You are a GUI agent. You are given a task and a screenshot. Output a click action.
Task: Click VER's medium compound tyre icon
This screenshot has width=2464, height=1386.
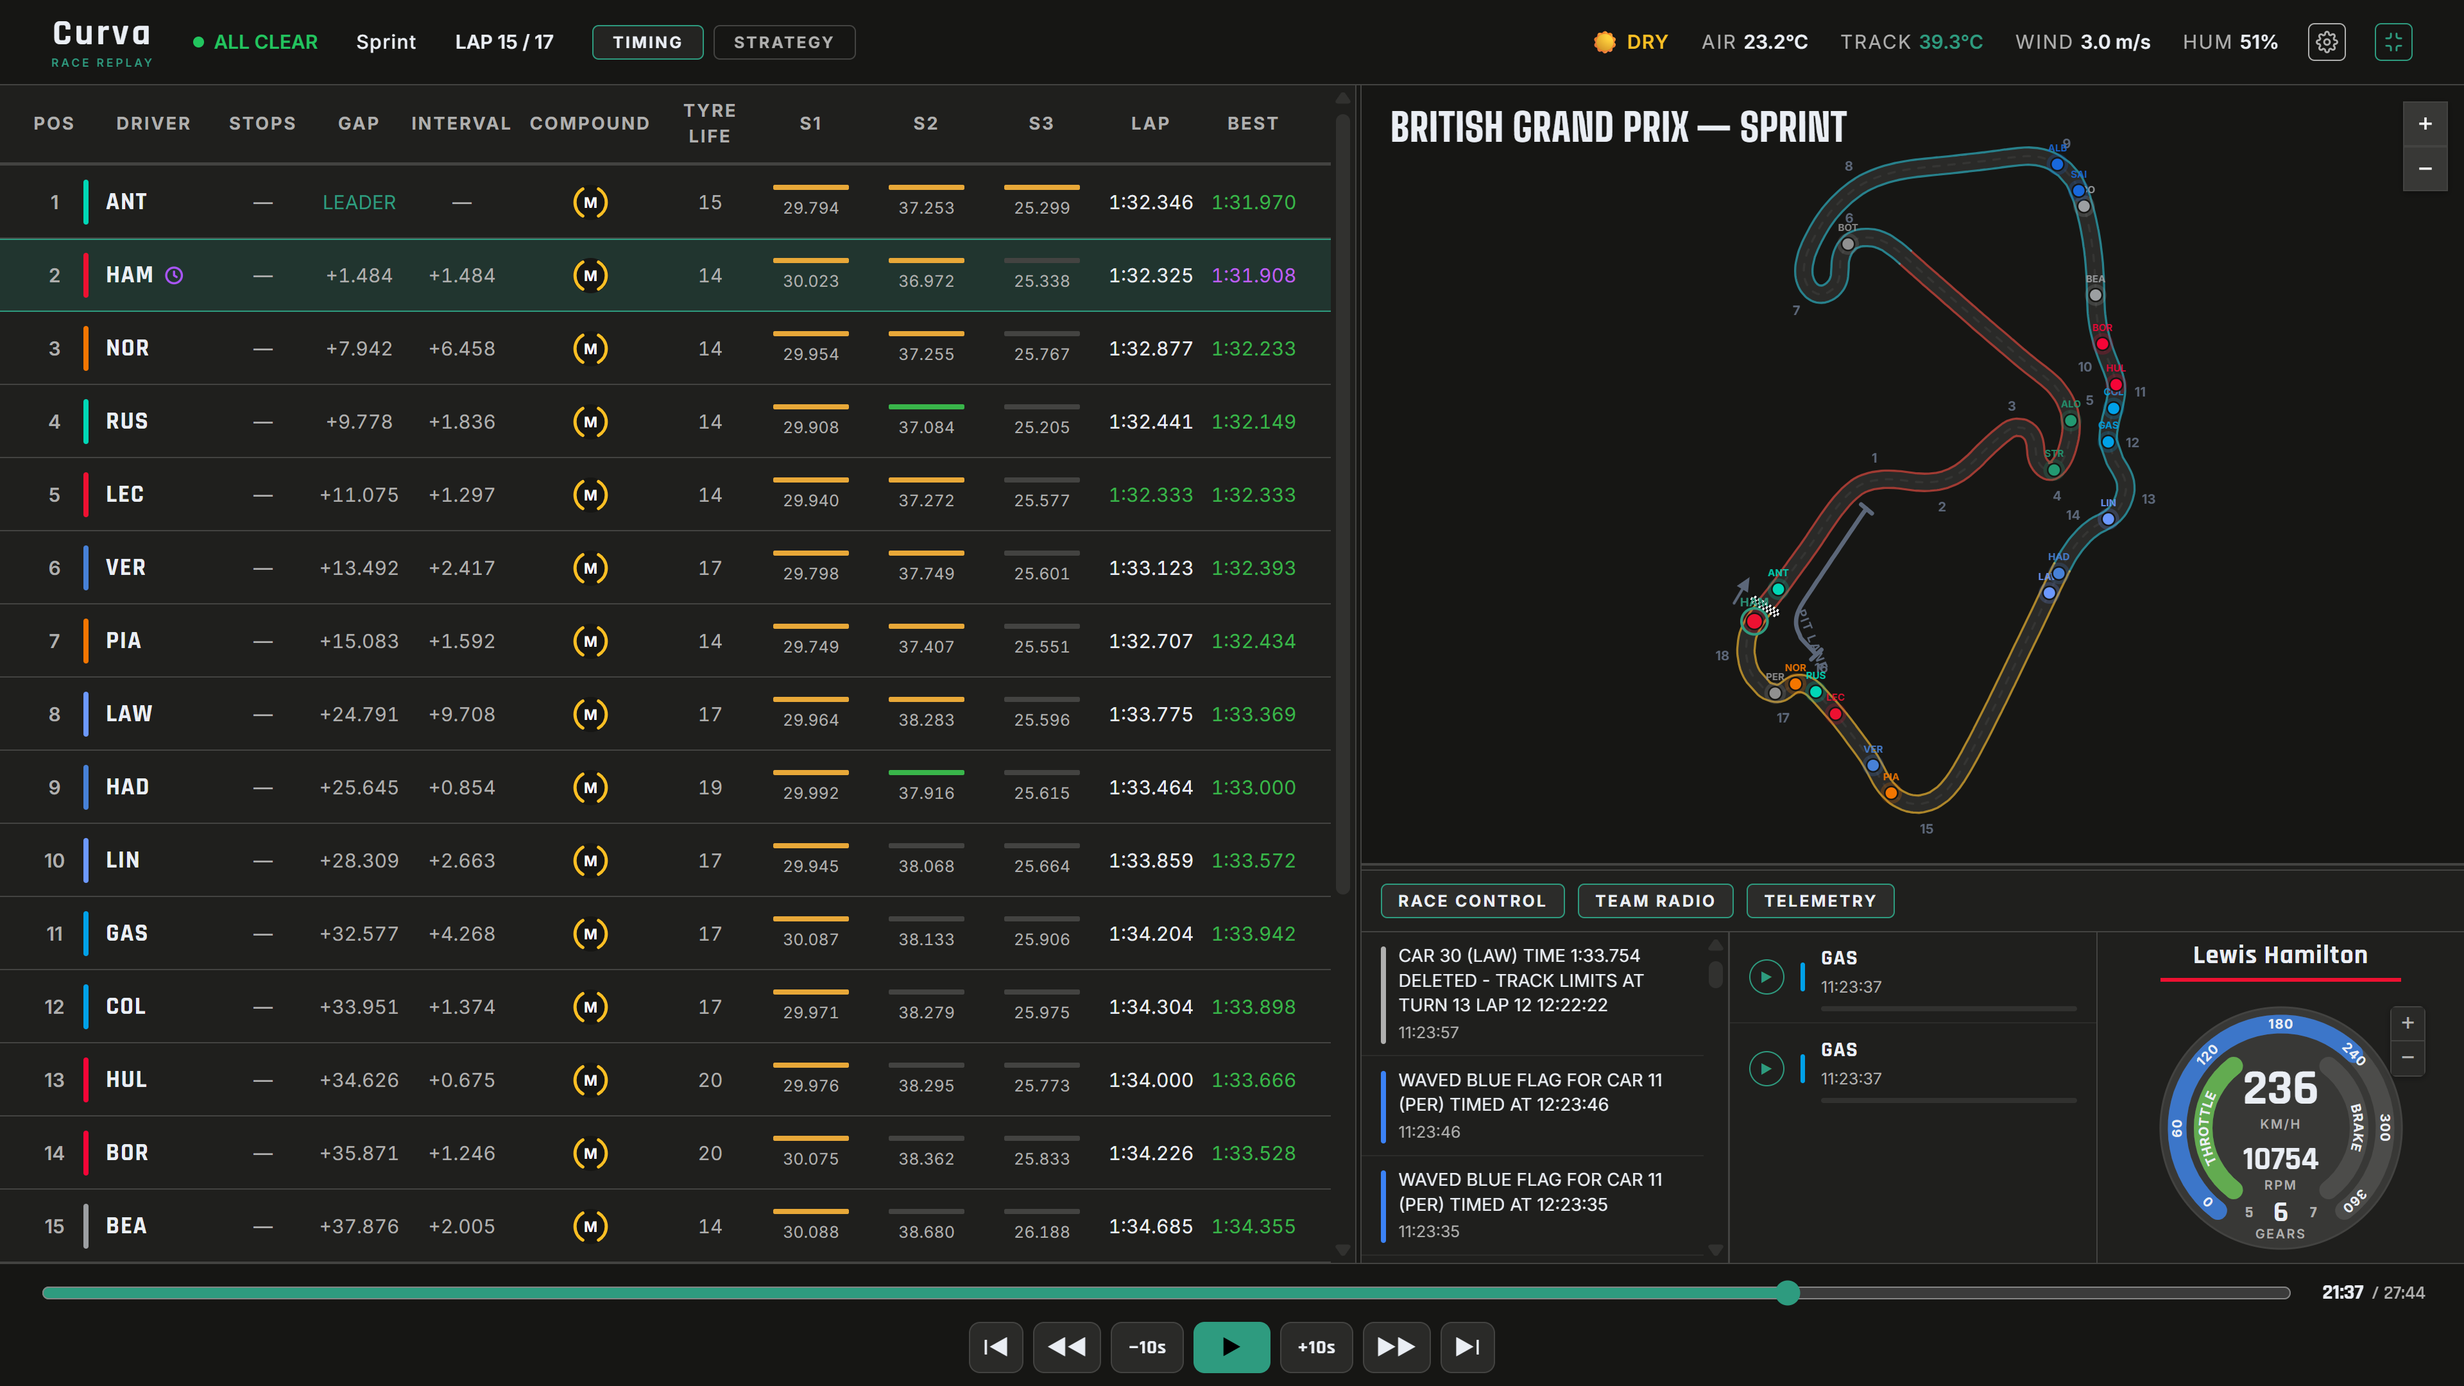coord(590,568)
